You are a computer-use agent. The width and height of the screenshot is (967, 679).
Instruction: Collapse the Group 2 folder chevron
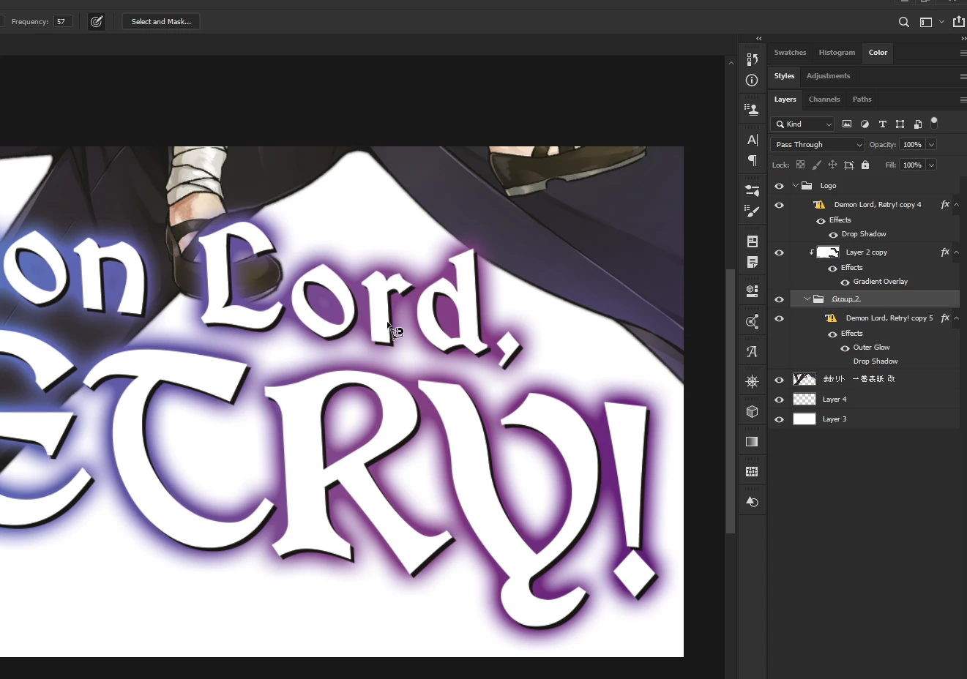(x=807, y=299)
